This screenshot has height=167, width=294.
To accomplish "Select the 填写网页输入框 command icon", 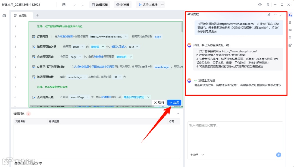I will click(x=33, y=47).
